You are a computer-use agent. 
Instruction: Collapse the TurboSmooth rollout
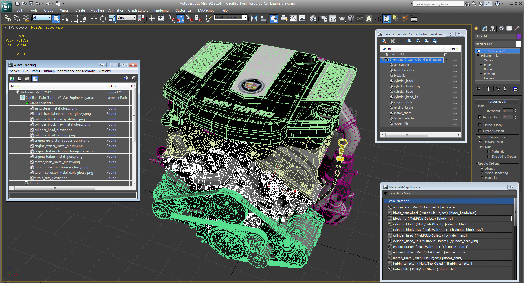[x=476, y=102]
